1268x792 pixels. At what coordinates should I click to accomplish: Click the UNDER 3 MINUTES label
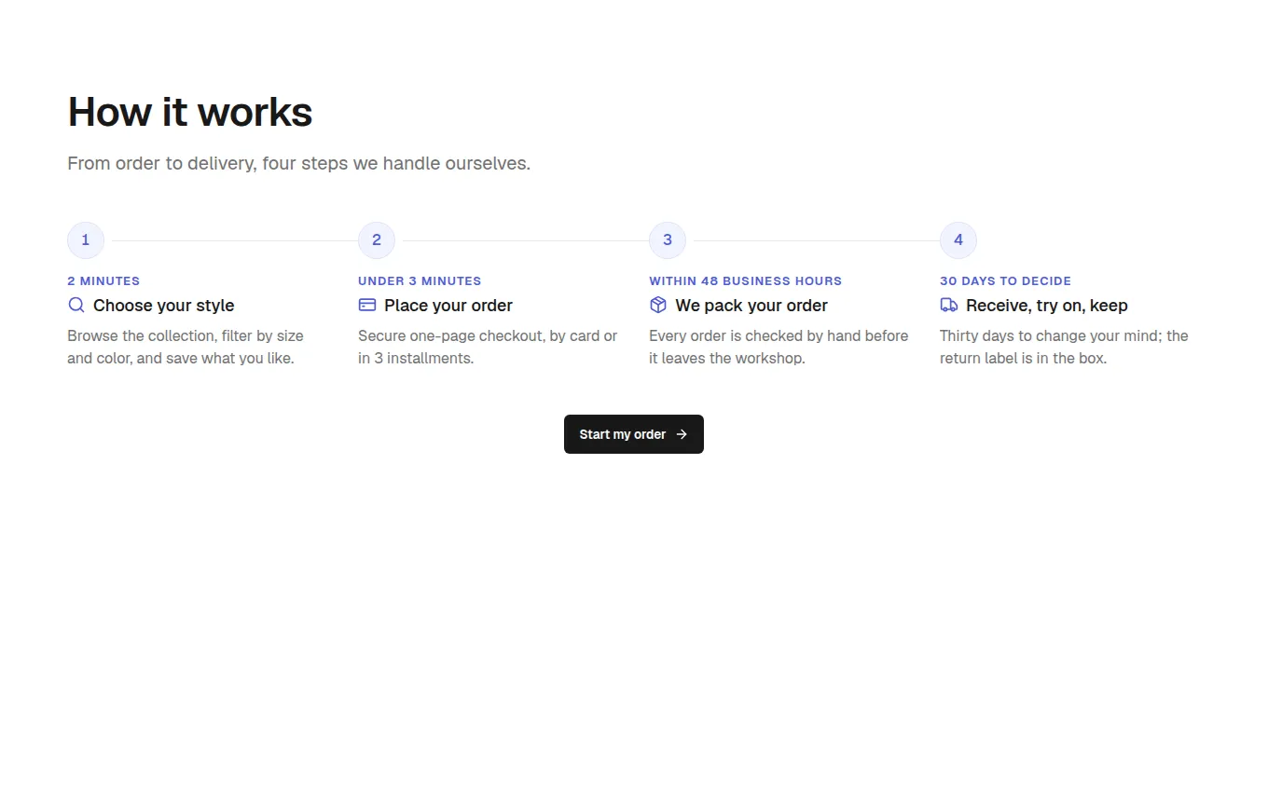pyautogui.click(x=420, y=280)
